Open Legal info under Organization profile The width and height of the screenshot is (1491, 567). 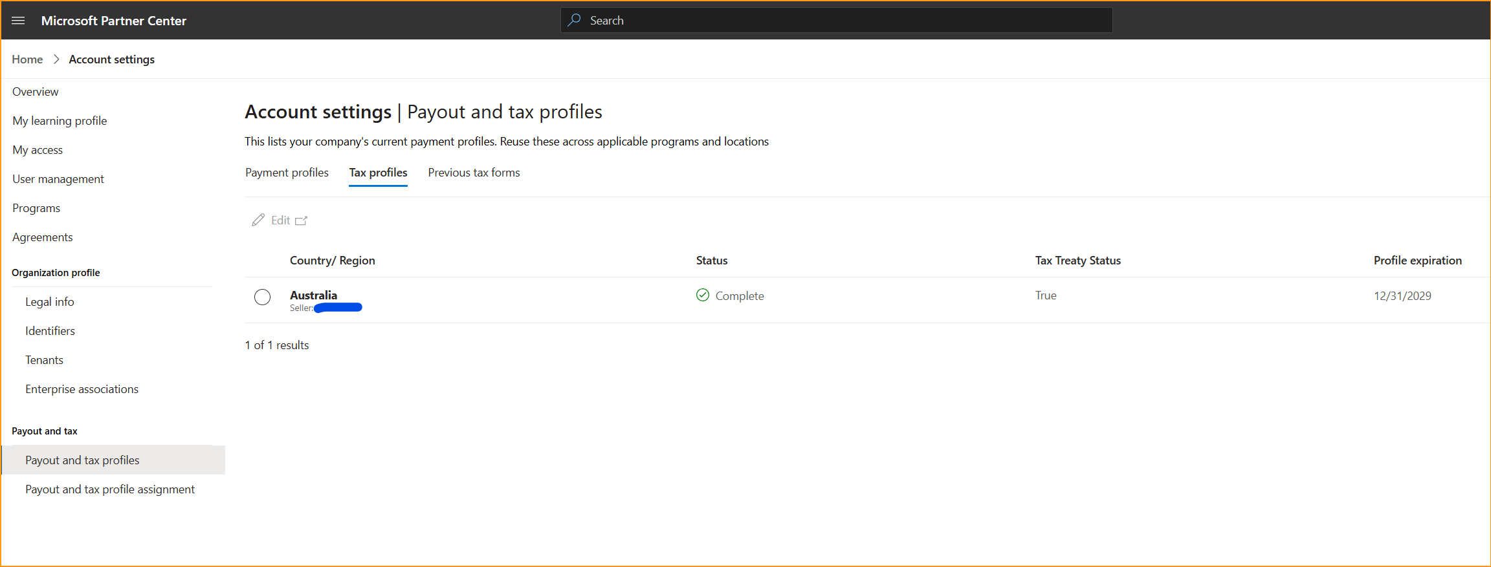pos(50,302)
